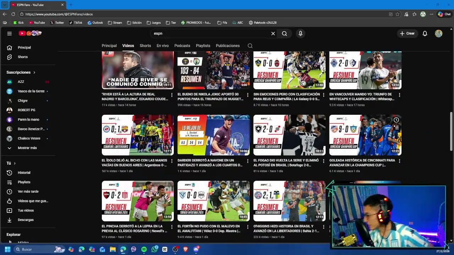This screenshot has height=255, width=454.
Task: Open options menu for the Botafogo 2-0 video
Action: pos(323,161)
